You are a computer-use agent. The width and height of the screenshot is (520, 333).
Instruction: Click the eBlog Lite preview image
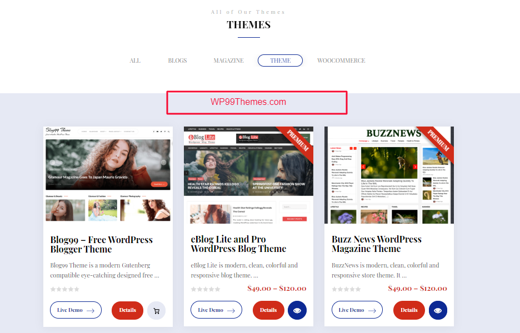249,175
